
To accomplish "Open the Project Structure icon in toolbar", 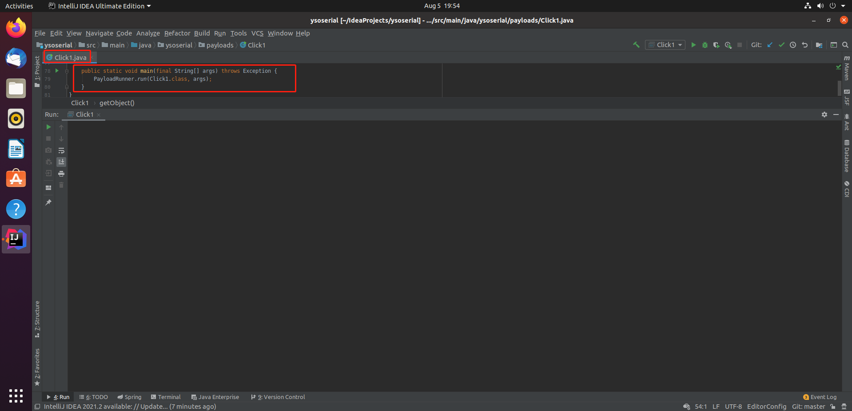I will [x=819, y=45].
